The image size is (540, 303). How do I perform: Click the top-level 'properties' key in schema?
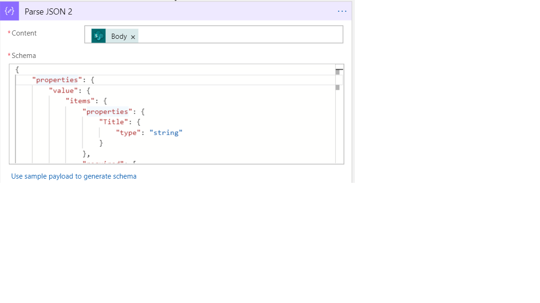[x=56, y=79]
